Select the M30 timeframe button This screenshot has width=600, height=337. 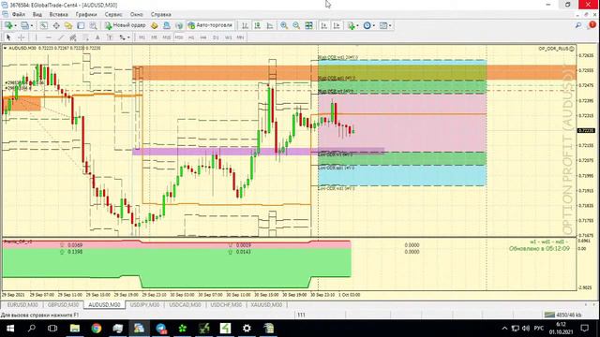179,37
